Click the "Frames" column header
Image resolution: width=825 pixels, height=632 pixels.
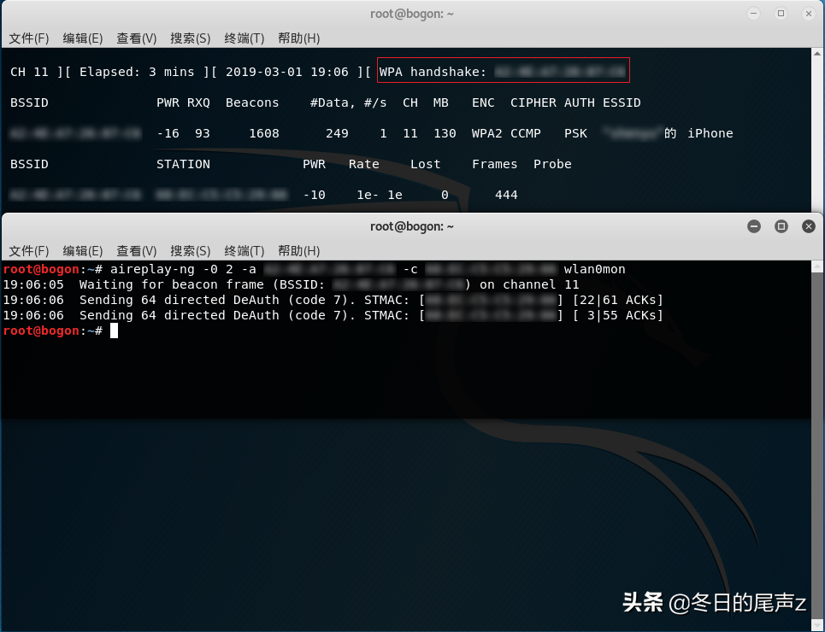click(x=495, y=164)
